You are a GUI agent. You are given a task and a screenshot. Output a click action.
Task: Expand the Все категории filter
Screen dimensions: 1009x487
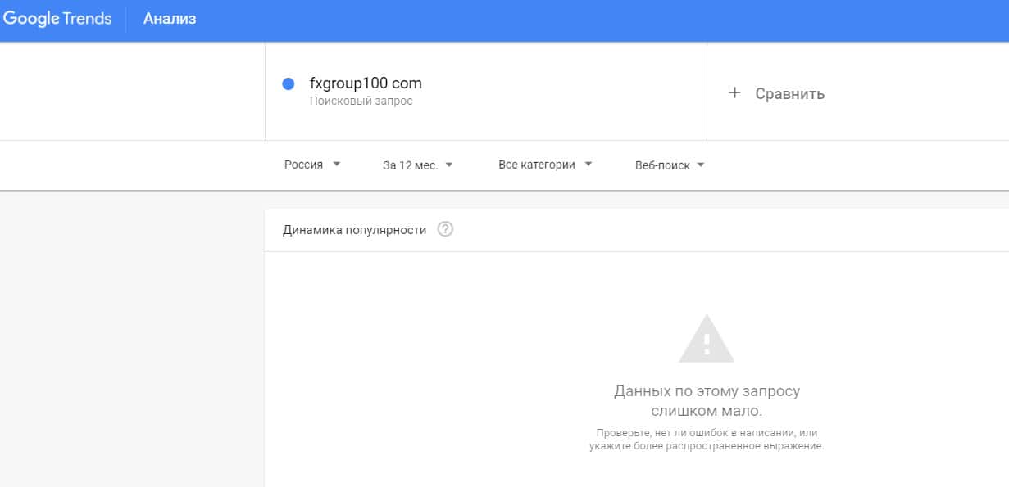tap(536, 165)
